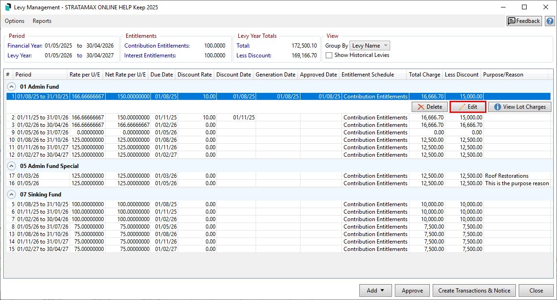557x300 pixels.
Task: Open the Reports menu
Action: 42,21
